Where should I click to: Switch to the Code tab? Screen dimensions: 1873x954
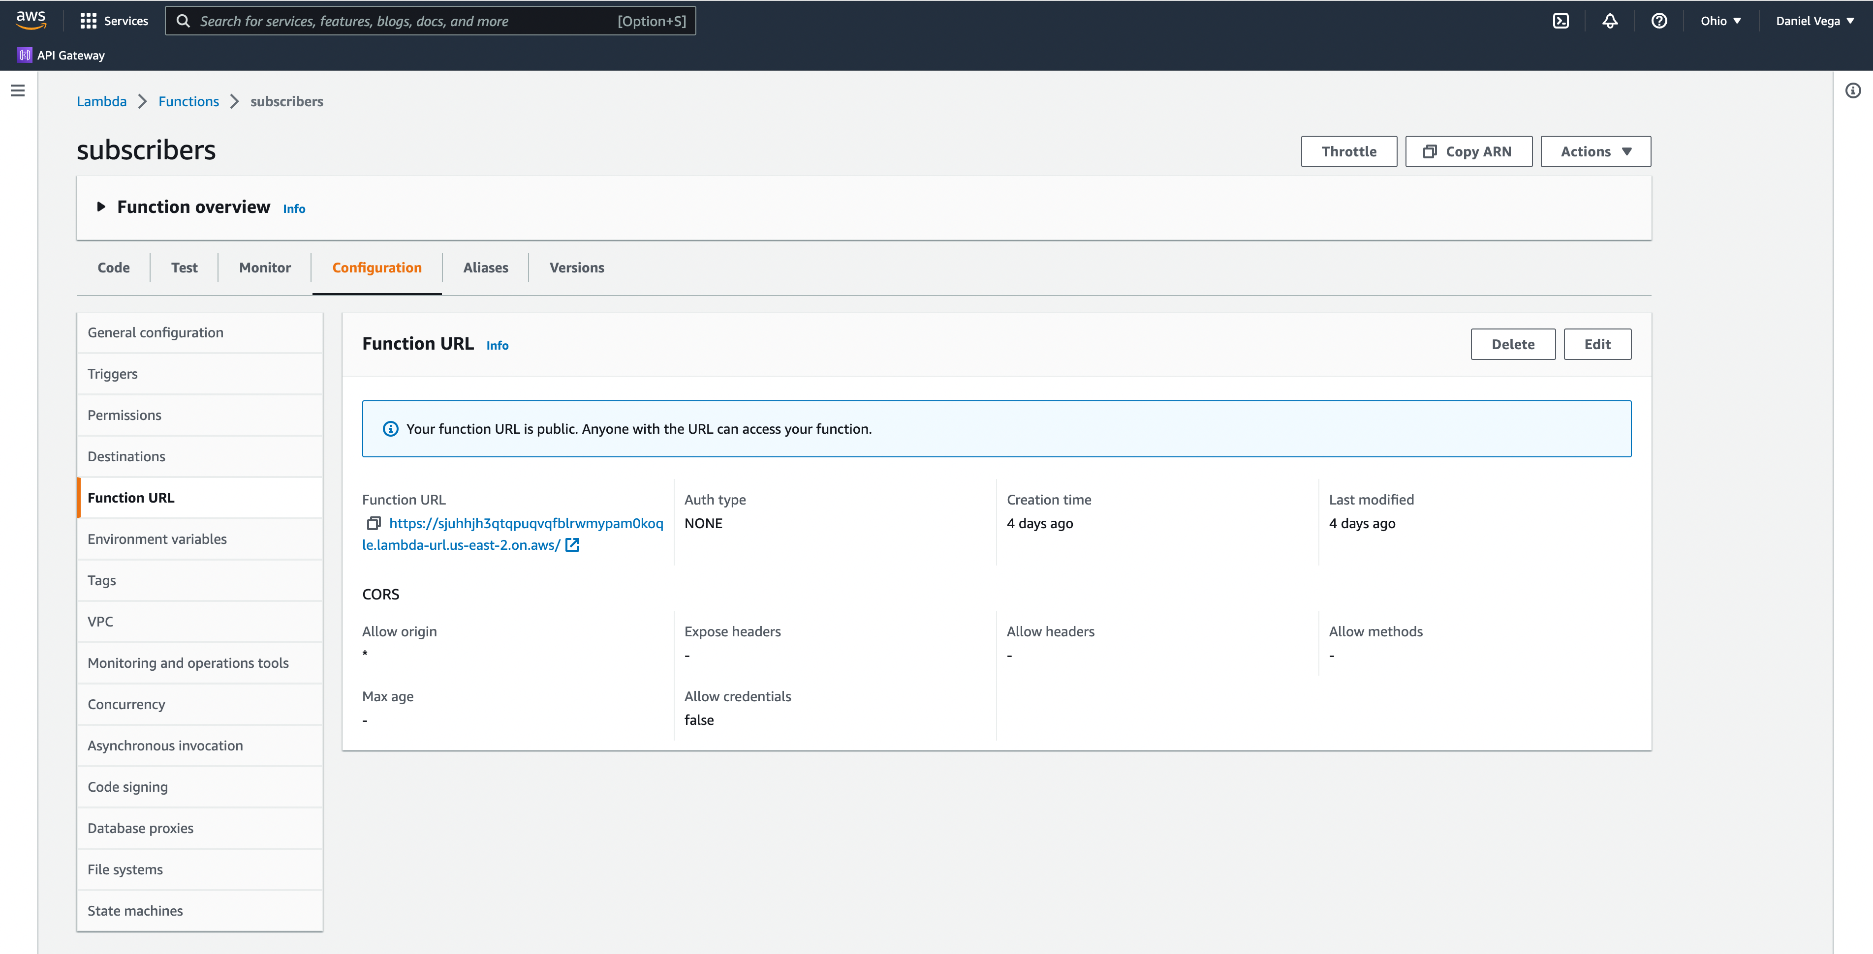113,267
